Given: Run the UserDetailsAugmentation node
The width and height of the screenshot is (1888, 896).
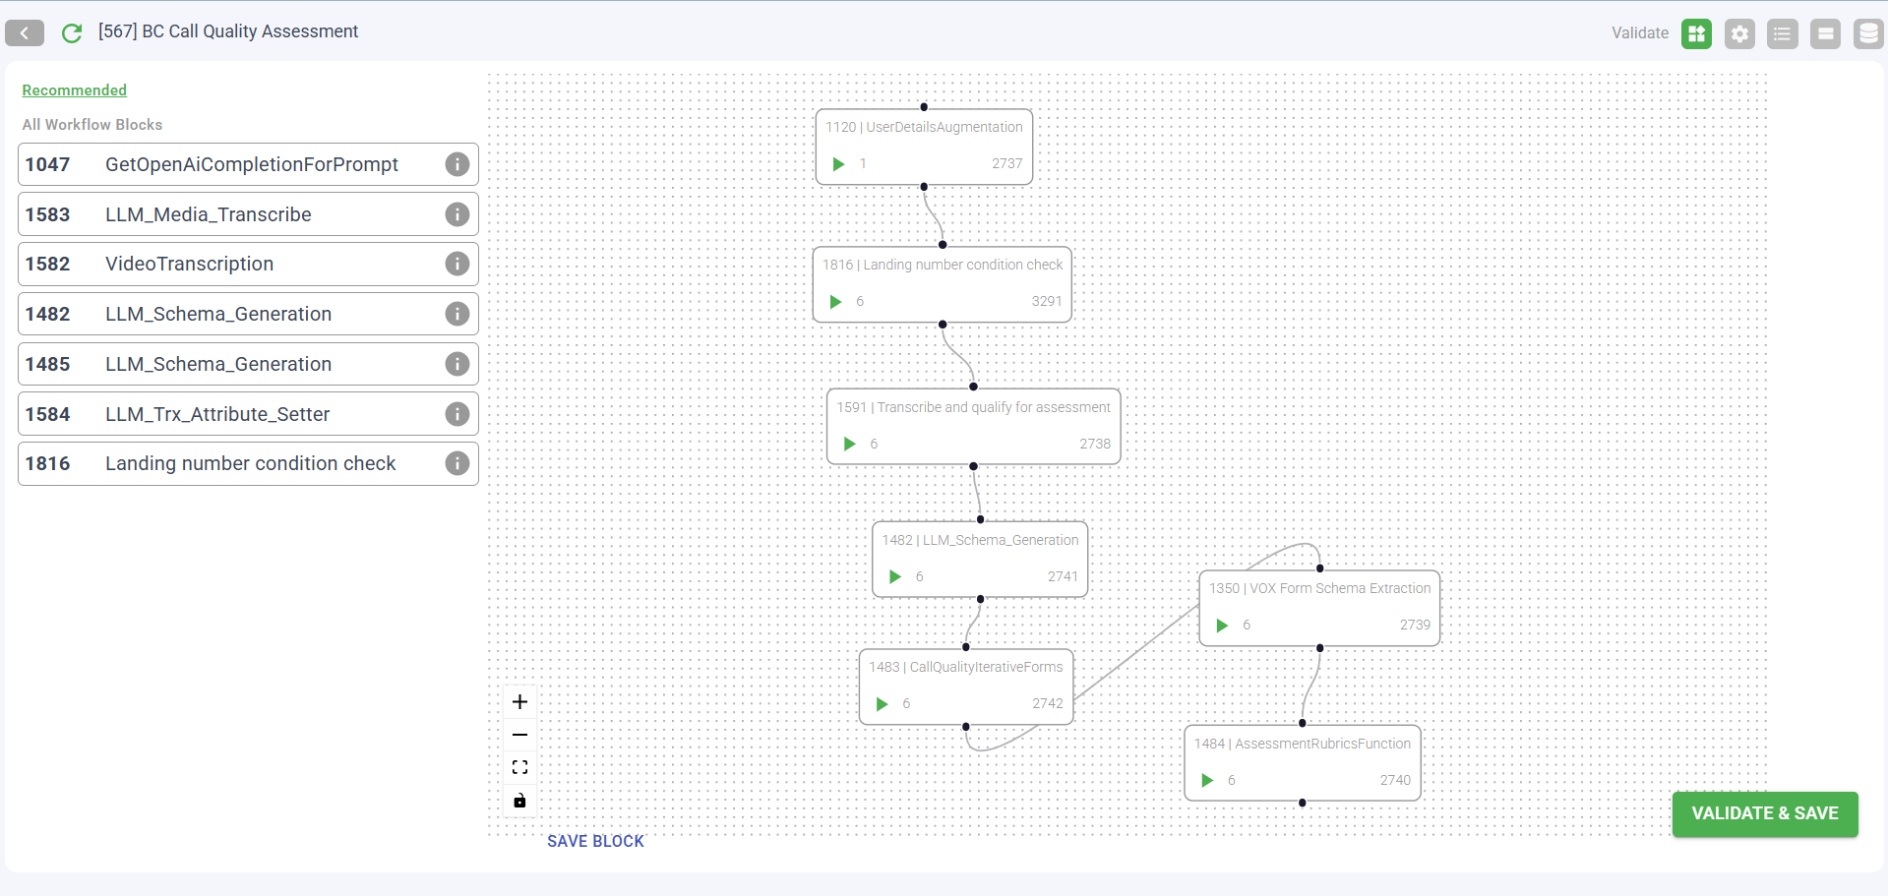Looking at the screenshot, I should 838,164.
